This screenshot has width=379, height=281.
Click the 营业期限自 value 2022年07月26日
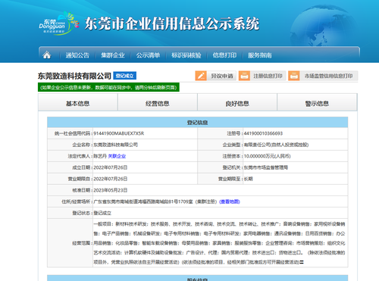111,179
